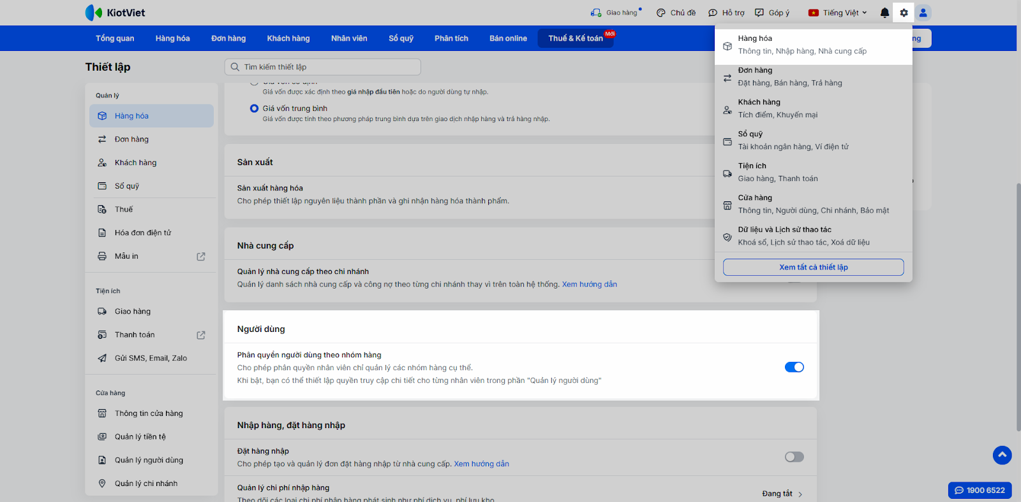Open the notifications bell
The height and width of the screenshot is (502, 1021).
point(884,13)
